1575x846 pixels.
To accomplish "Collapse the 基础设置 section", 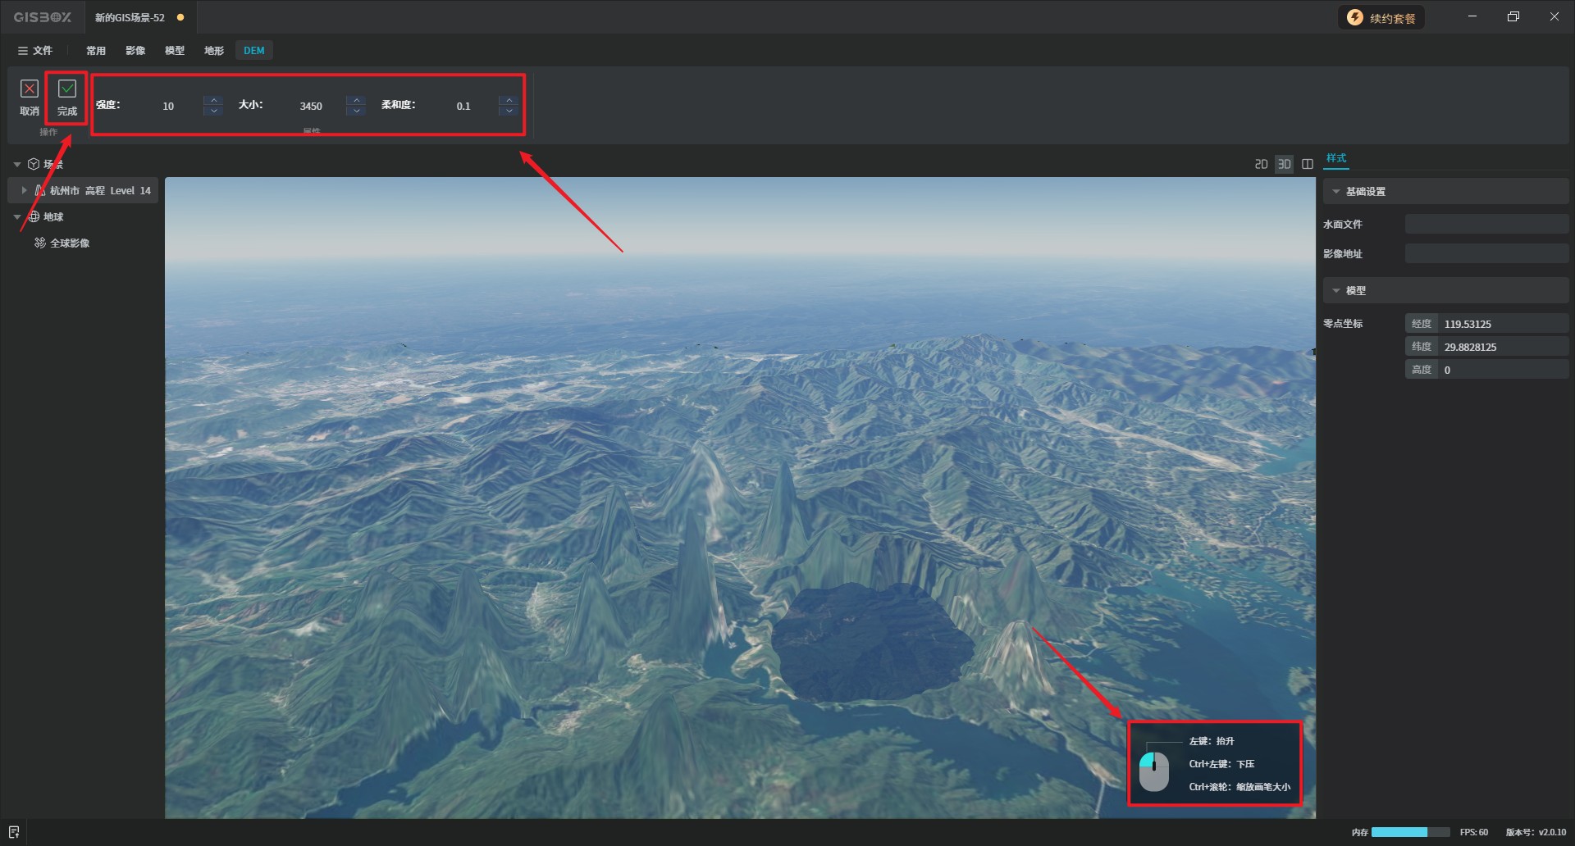I will pos(1336,192).
